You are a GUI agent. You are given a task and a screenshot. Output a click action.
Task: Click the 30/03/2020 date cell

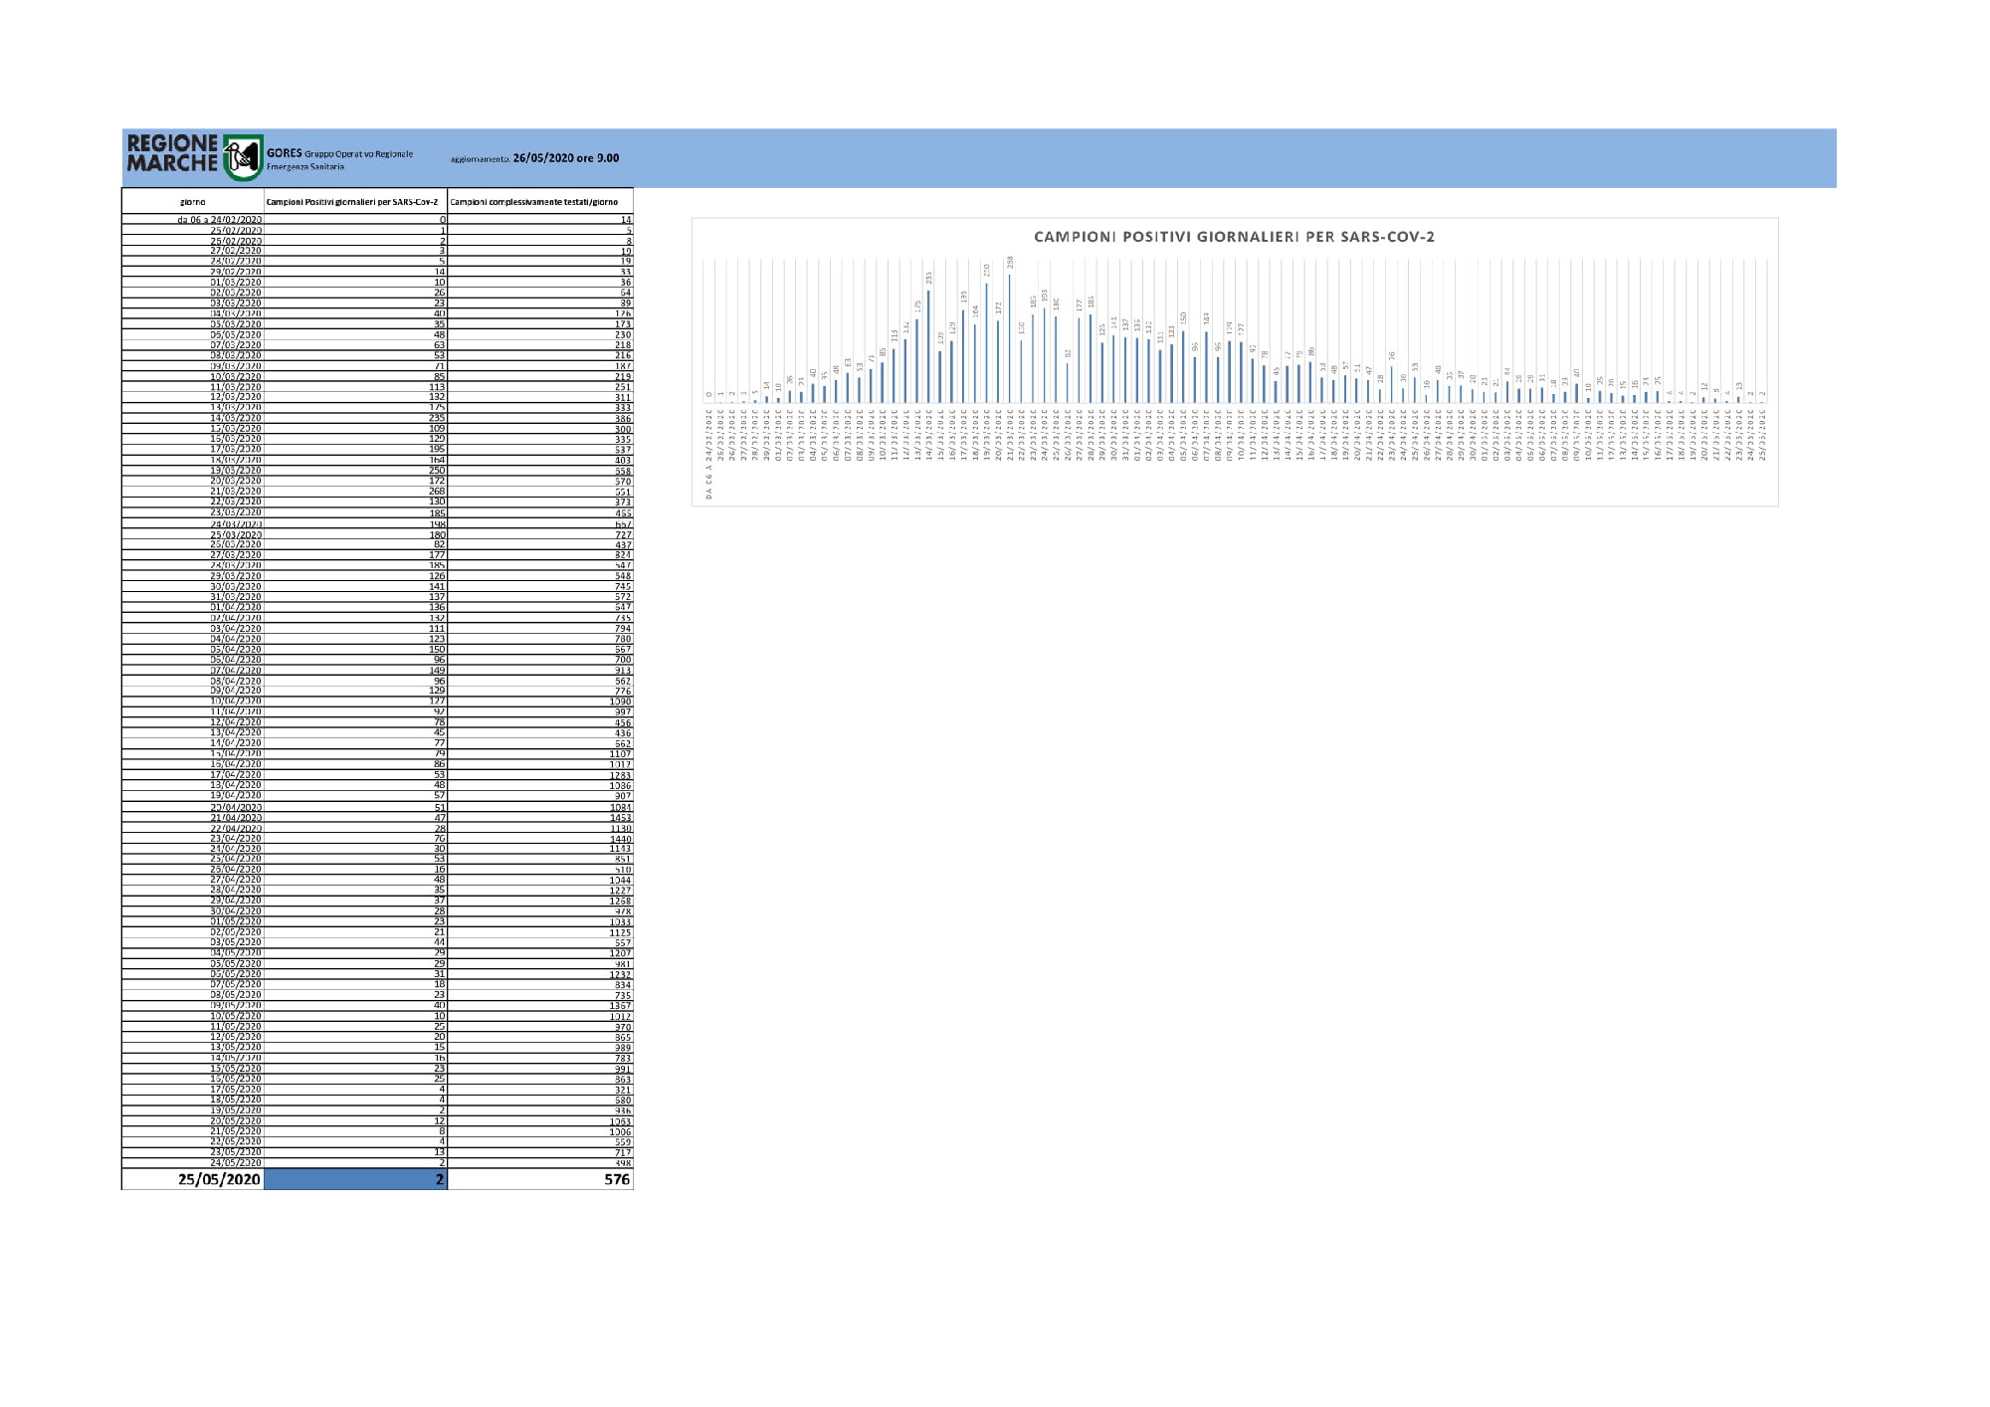tap(236, 587)
